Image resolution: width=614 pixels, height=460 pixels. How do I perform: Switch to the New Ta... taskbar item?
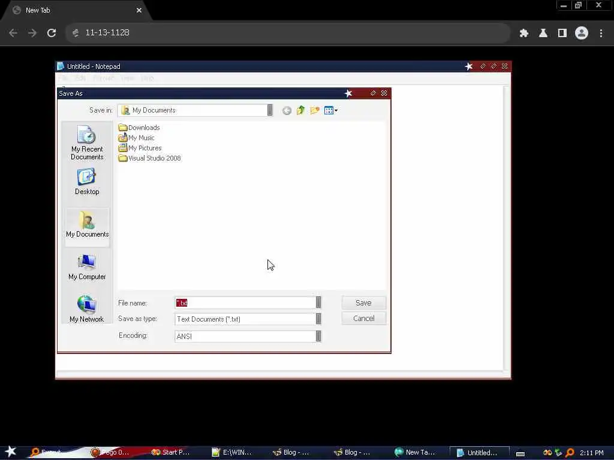point(415,453)
